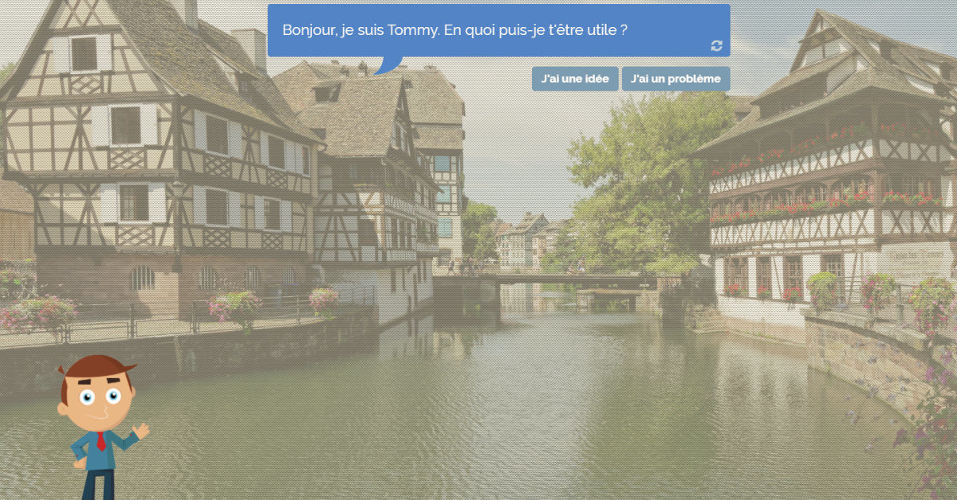Select the "J'ai un problème" button
Image resolution: width=957 pixels, height=500 pixels.
pos(675,79)
